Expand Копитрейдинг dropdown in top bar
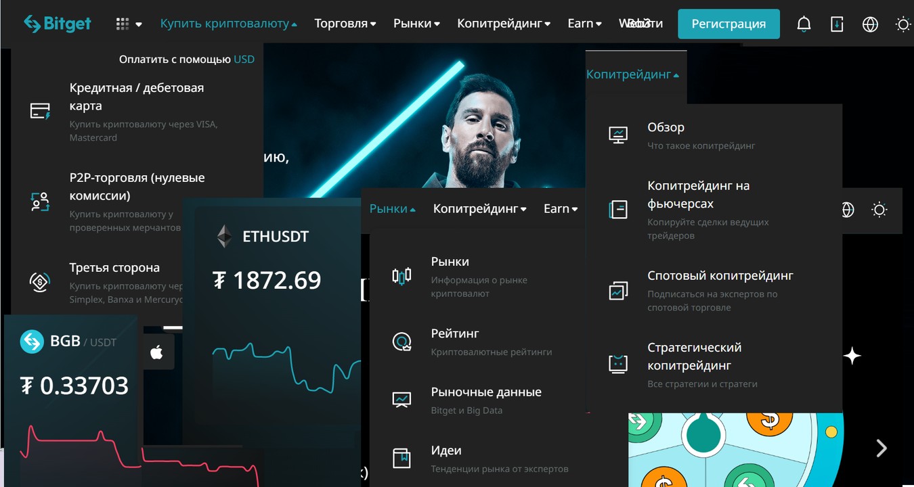This screenshot has height=487, width=914. tap(504, 24)
